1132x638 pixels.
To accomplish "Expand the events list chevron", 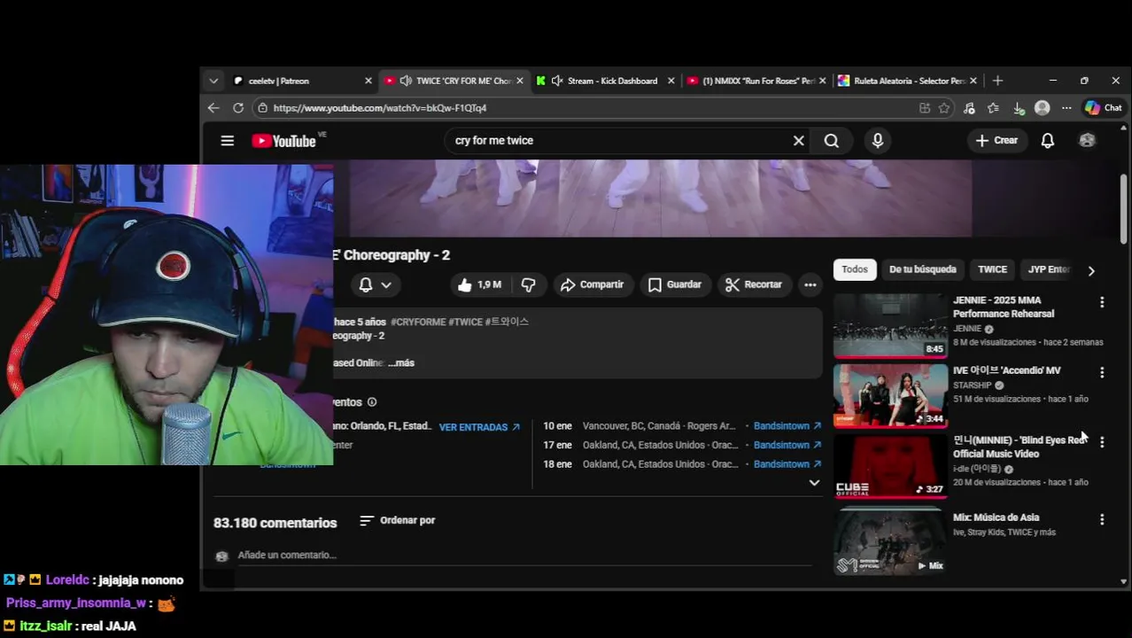I will (x=814, y=483).
